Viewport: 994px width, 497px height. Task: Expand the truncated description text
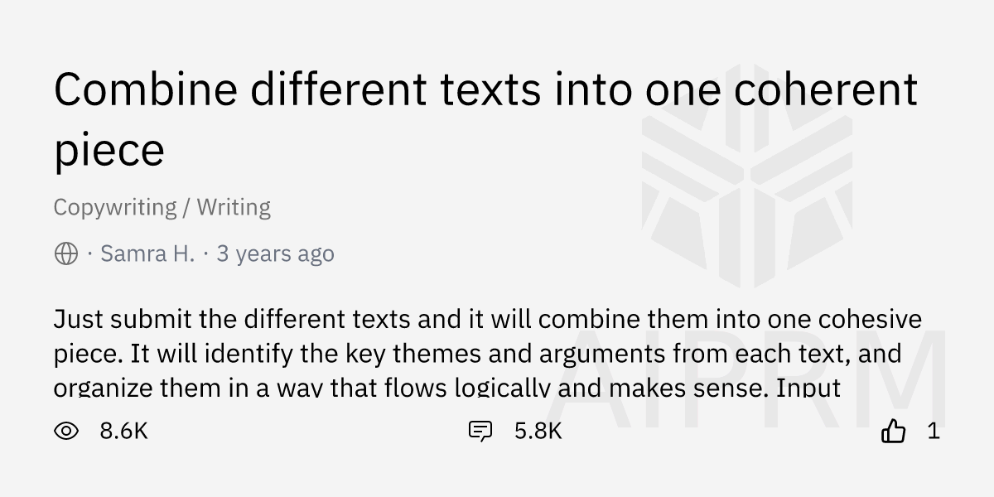pos(489,352)
